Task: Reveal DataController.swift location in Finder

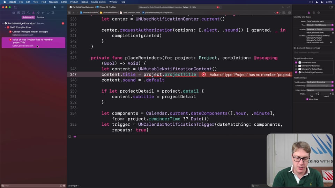Action: 331,42
